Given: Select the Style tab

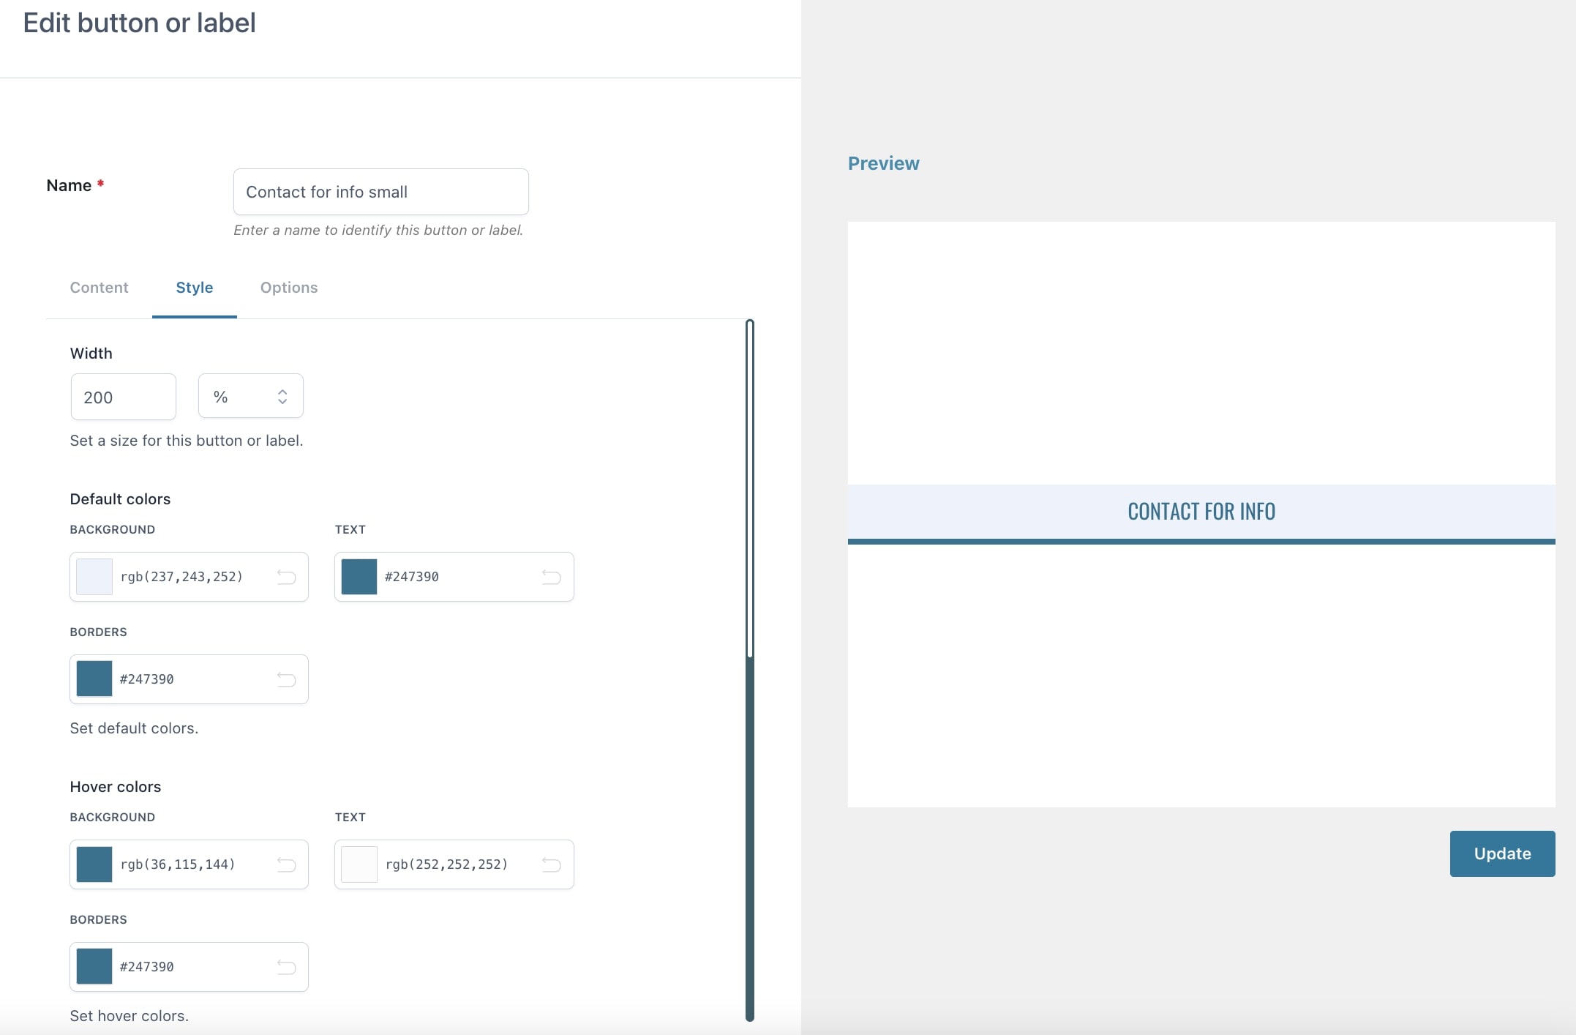Looking at the screenshot, I should point(195,288).
